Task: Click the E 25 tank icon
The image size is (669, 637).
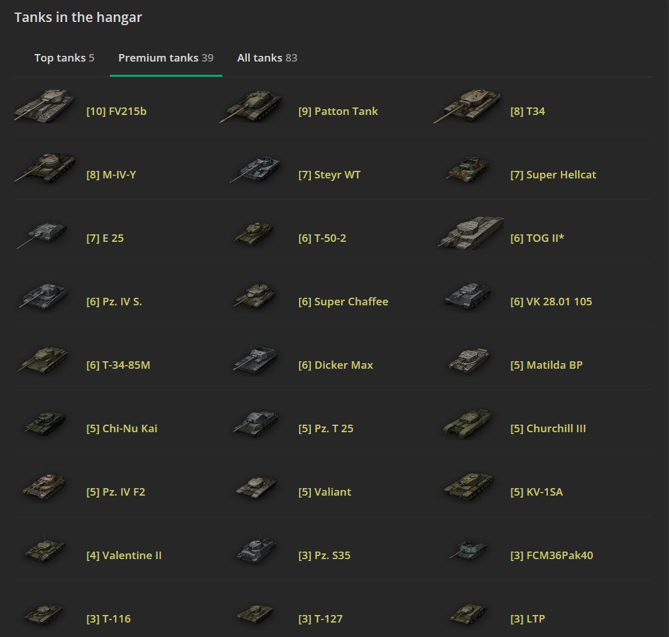Action: [x=43, y=234]
